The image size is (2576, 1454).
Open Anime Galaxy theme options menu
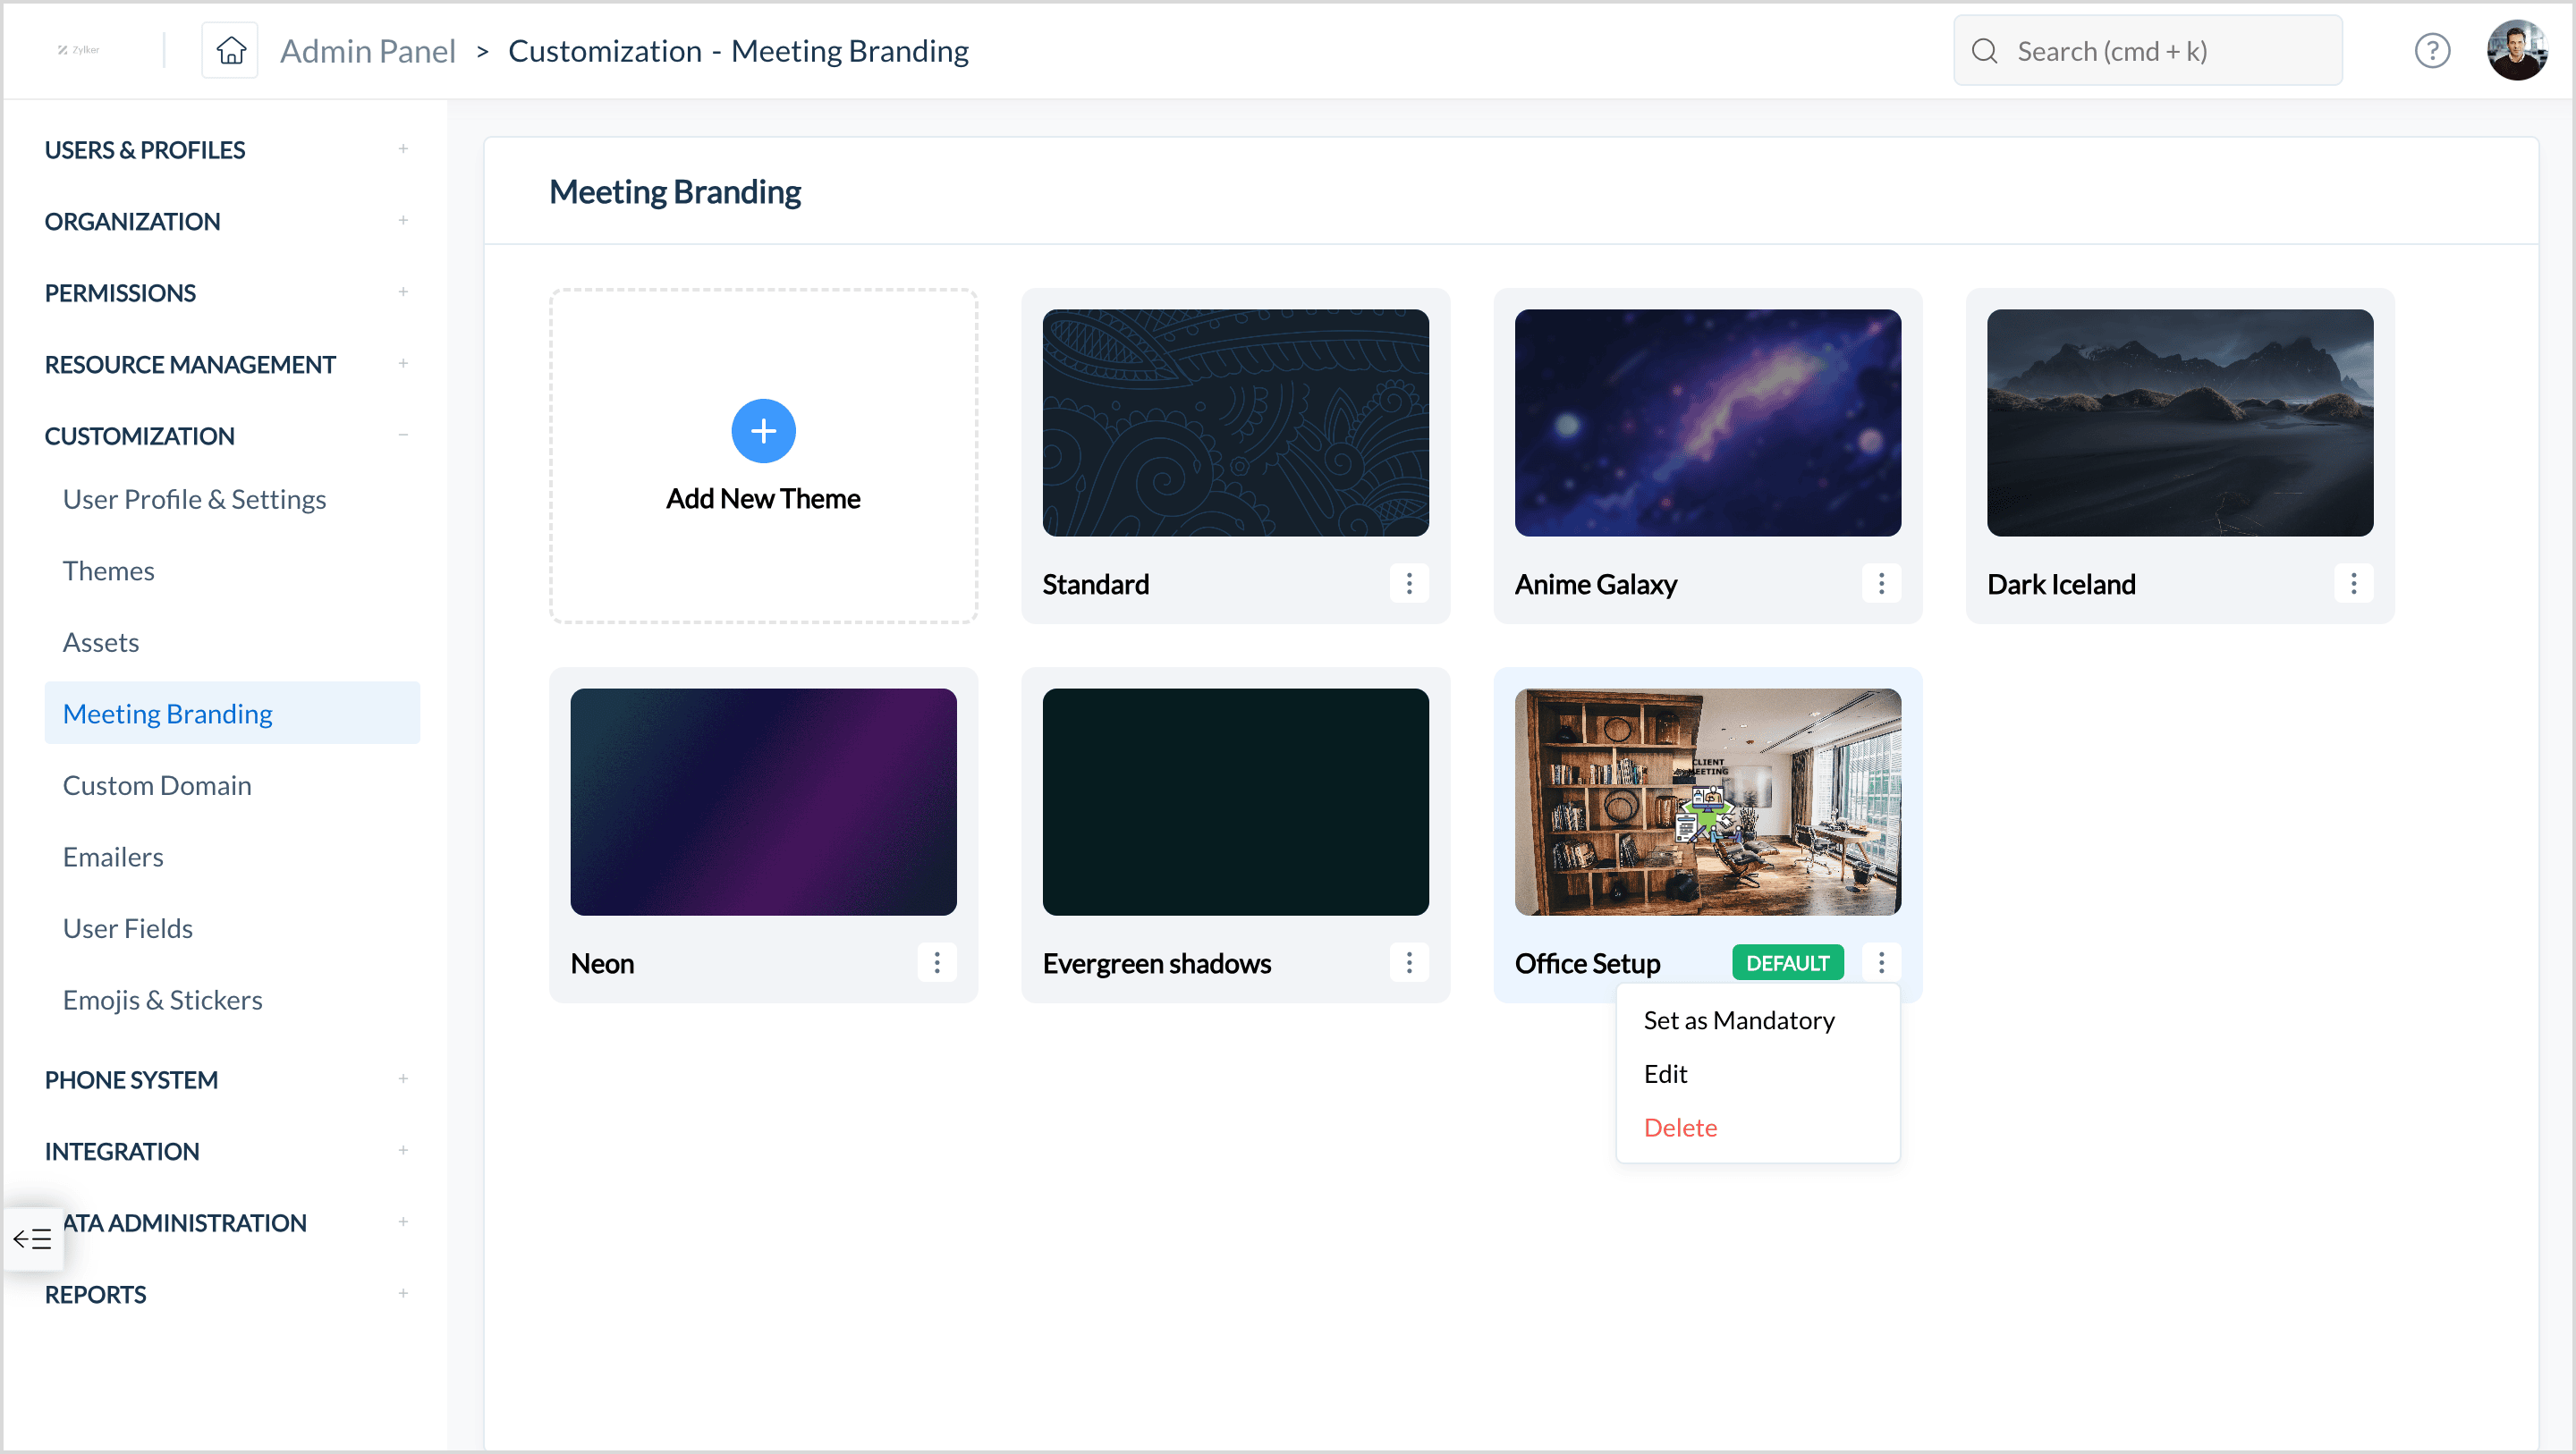point(1880,583)
